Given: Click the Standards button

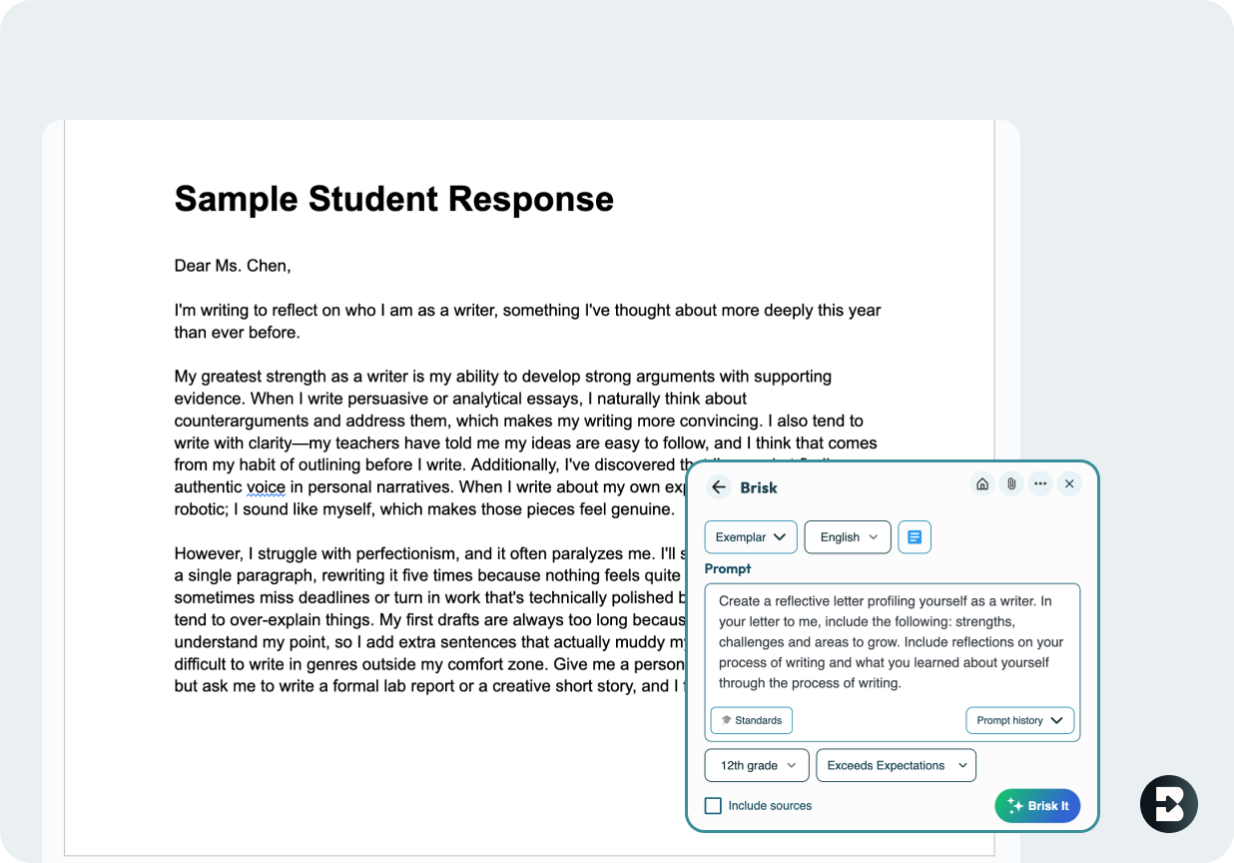Looking at the screenshot, I should (x=752, y=720).
